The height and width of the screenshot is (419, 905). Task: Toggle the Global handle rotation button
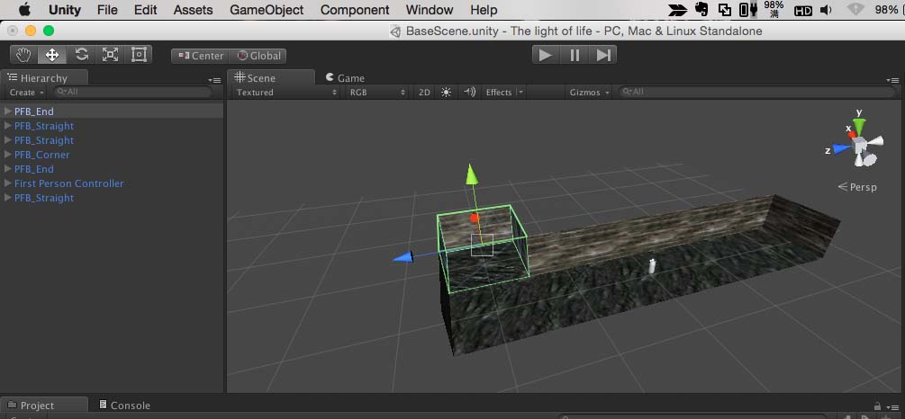pos(258,56)
